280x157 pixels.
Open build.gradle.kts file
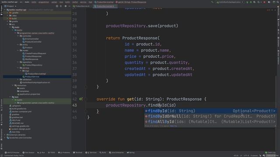(x=18, y=109)
